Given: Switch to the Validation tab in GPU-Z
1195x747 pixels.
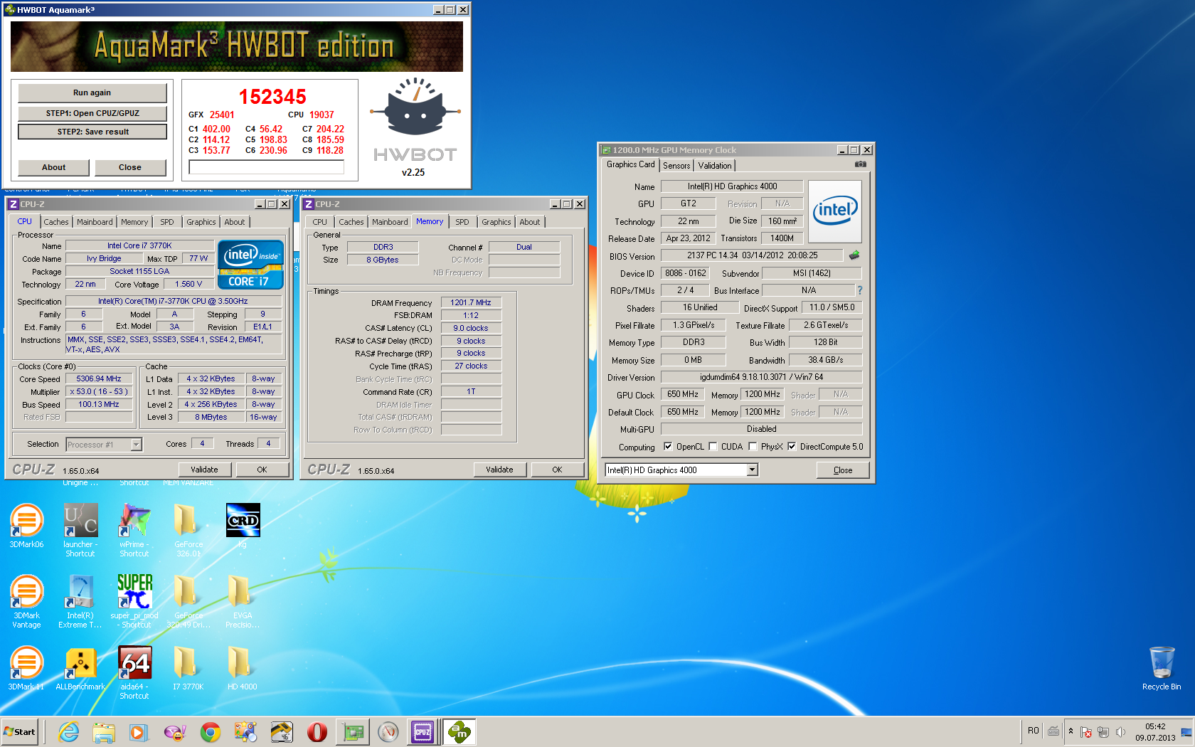Looking at the screenshot, I should (714, 166).
